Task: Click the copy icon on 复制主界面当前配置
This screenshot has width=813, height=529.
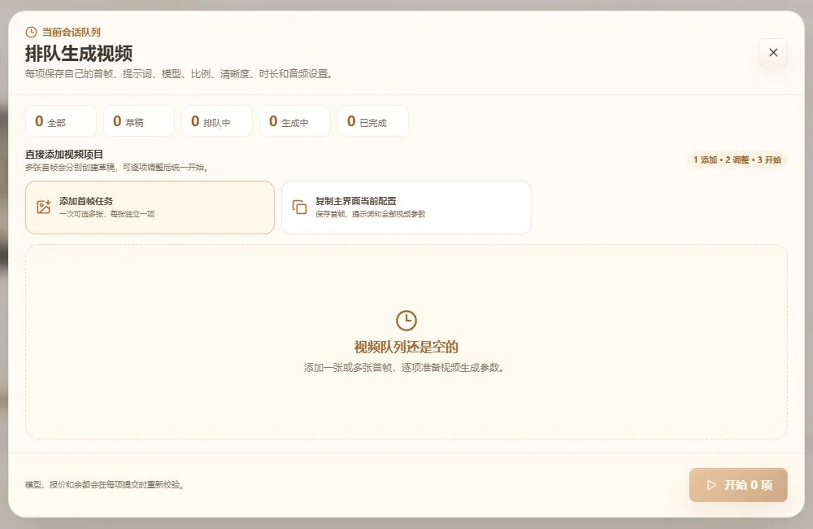Action: pyautogui.click(x=300, y=207)
